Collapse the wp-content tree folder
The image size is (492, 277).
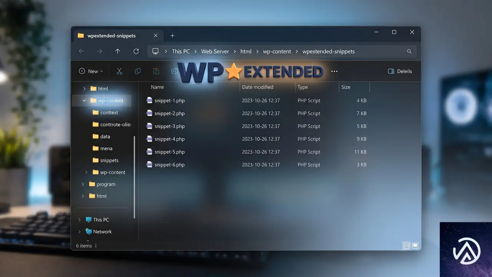coord(84,100)
